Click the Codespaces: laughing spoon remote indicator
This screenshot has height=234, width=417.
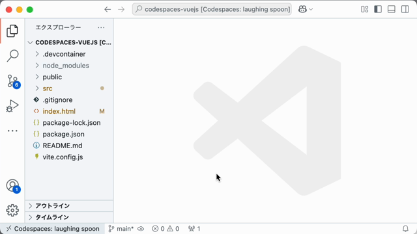(x=53, y=229)
